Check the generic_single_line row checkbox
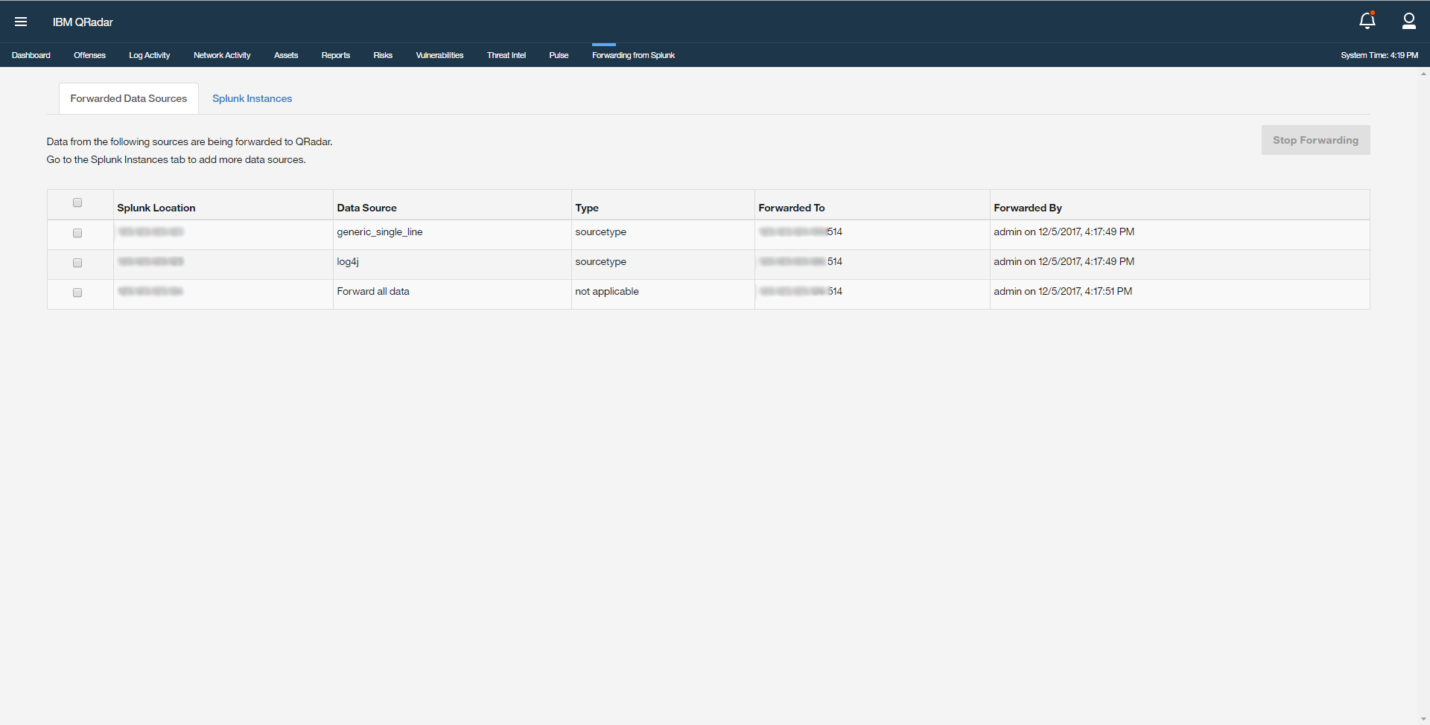This screenshot has width=1430, height=725. [77, 233]
